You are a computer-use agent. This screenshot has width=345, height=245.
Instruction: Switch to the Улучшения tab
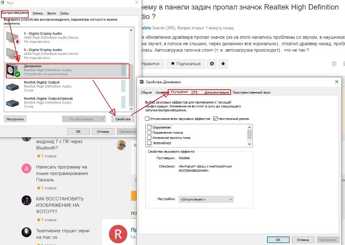pos(179,92)
